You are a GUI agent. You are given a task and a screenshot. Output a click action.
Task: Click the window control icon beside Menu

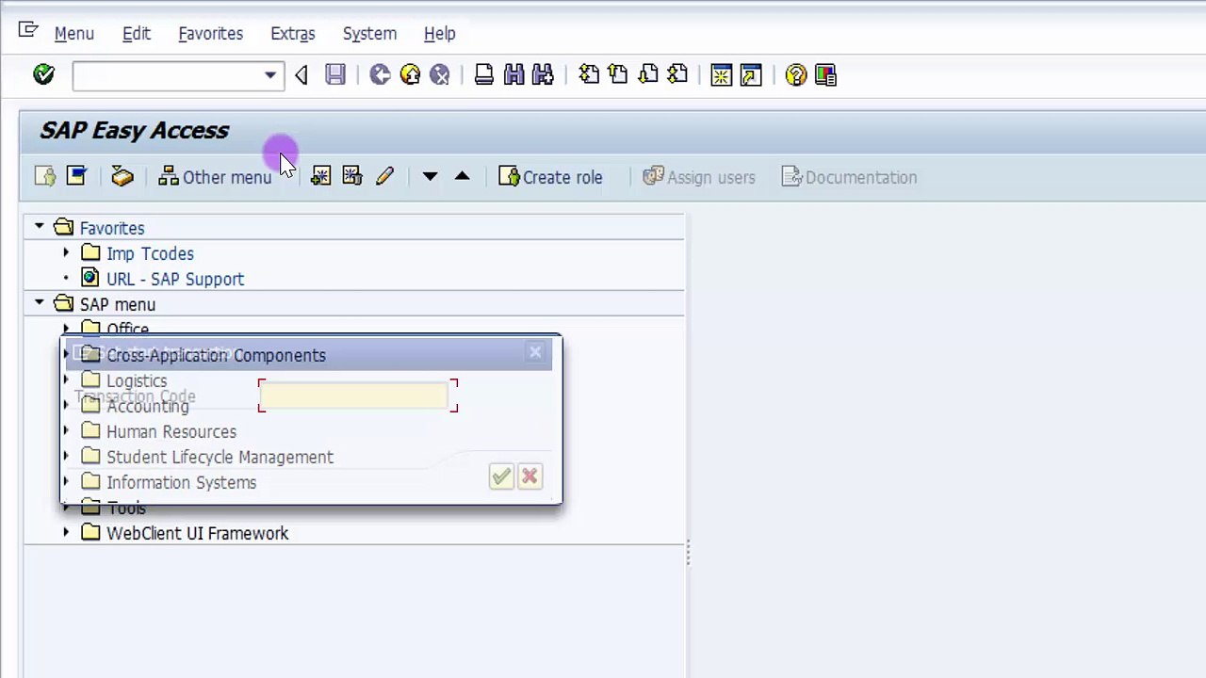28,31
